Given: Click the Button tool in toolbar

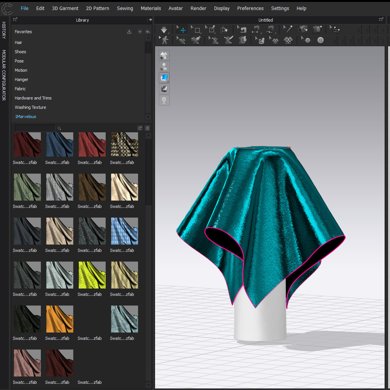Looking at the screenshot, I should click(321, 40).
